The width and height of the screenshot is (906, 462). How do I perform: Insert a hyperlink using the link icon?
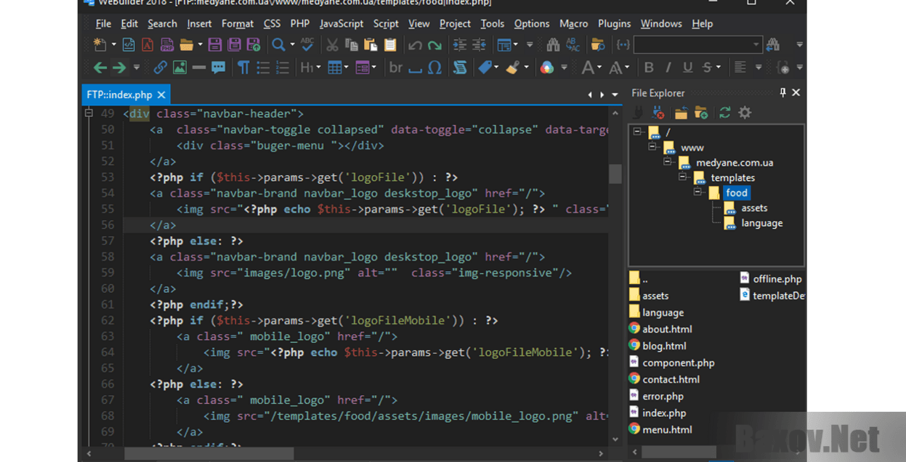coord(160,68)
